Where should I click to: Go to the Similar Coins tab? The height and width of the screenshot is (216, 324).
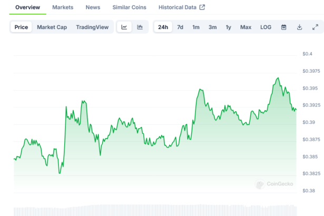[129, 7]
